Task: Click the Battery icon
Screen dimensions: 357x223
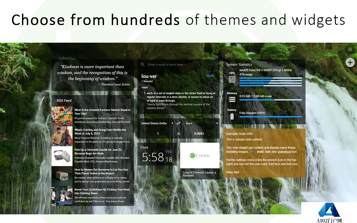Action: coord(232,117)
